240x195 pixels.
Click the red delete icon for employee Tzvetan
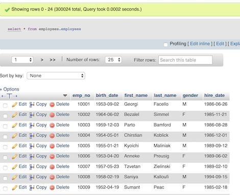tap(52, 167)
